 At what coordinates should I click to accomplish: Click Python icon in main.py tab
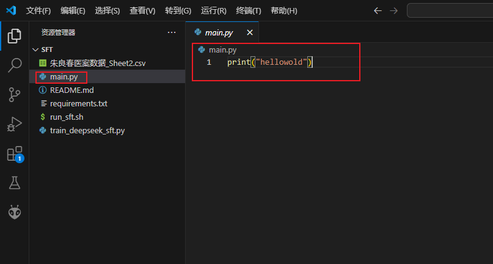(198, 32)
